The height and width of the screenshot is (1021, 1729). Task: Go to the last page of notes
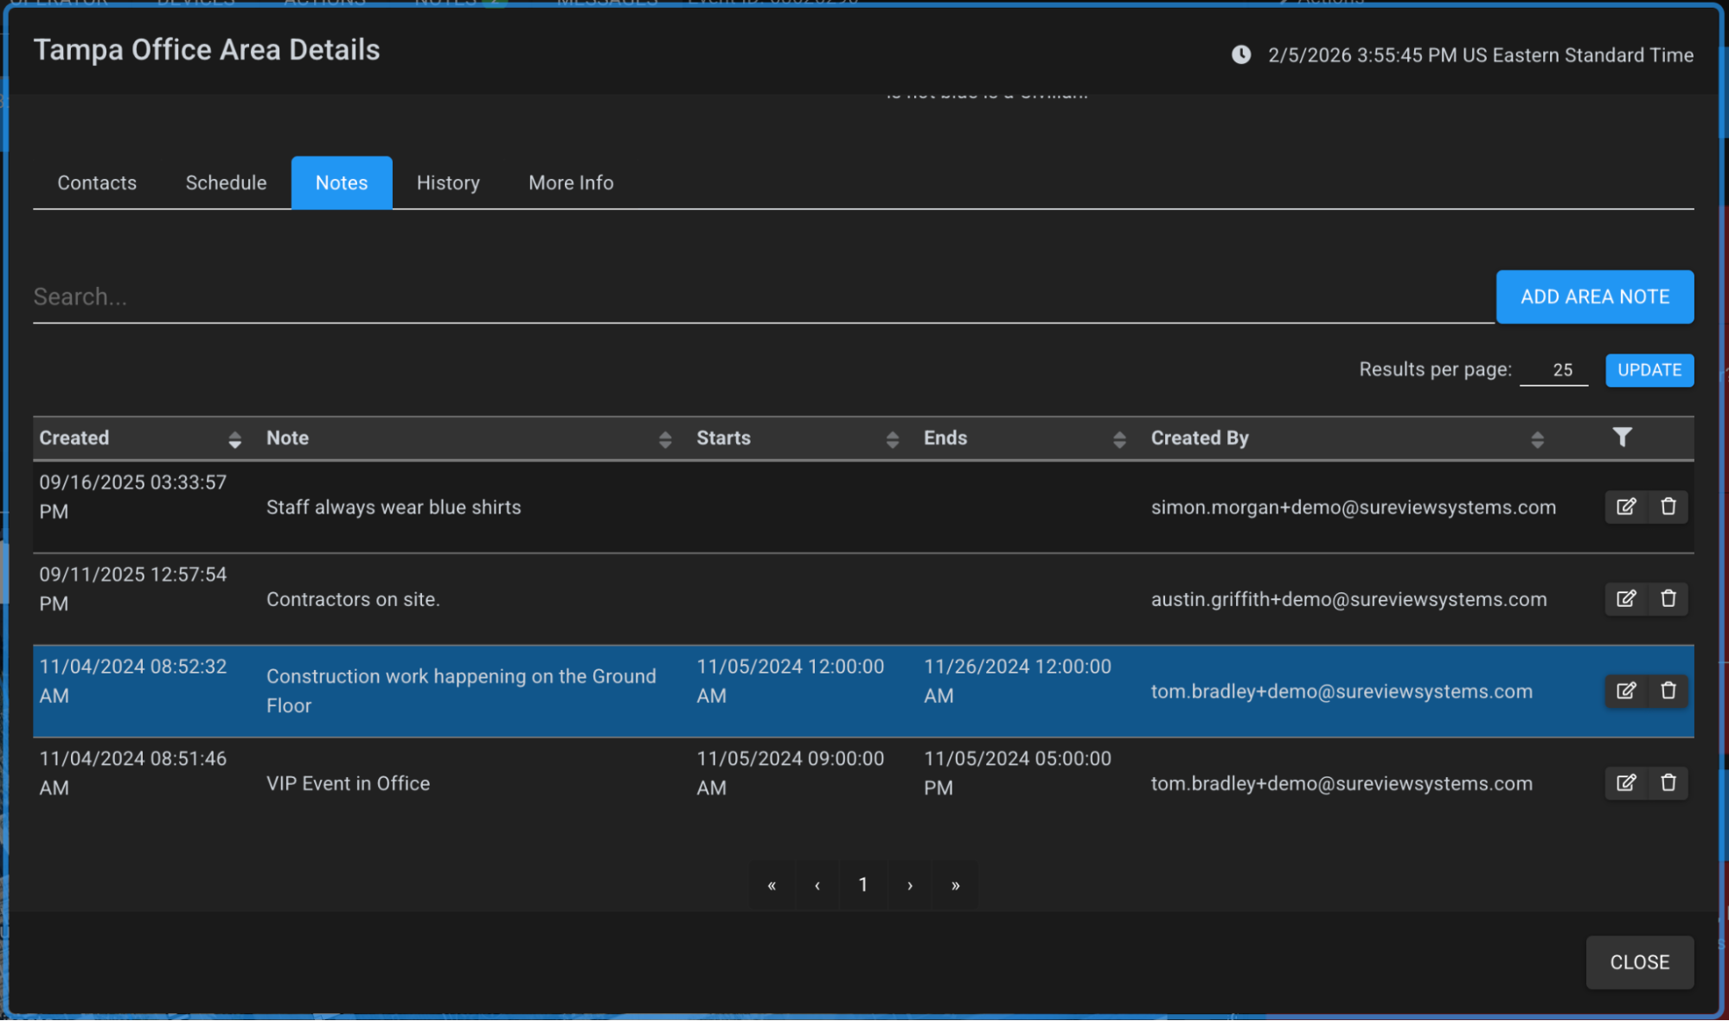[x=955, y=884]
